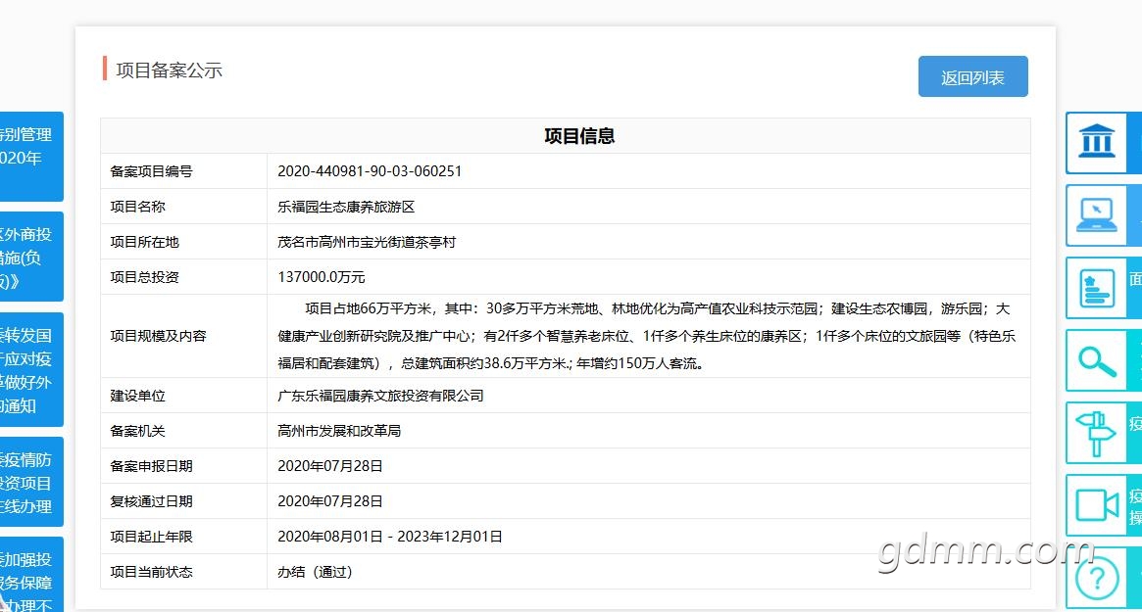Click the 项目总投资 label cell
Screen dimensions: 1142x612
coord(183,277)
